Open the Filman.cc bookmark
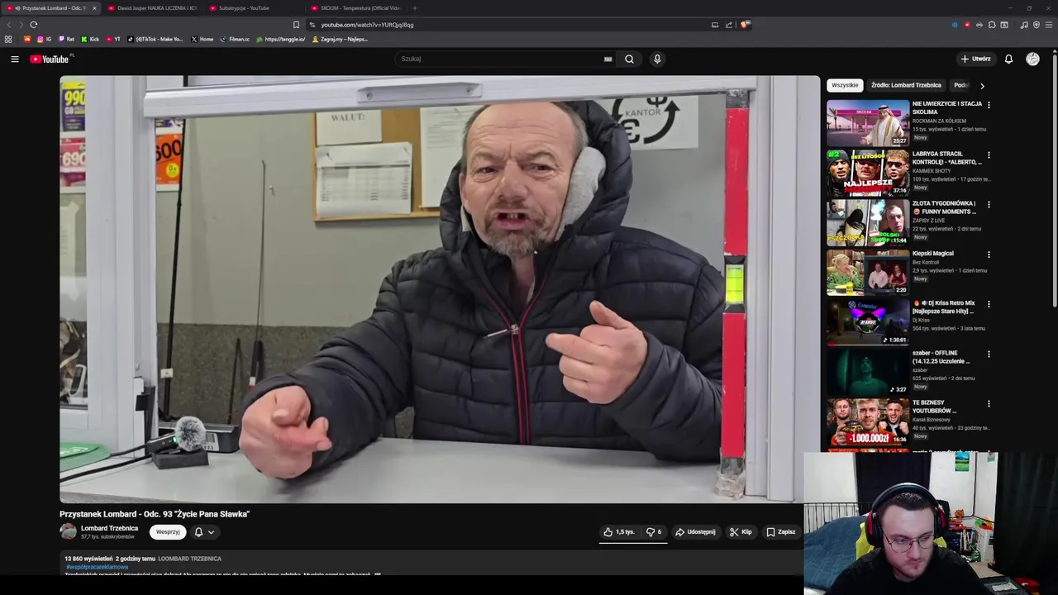 (x=235, y=39)
